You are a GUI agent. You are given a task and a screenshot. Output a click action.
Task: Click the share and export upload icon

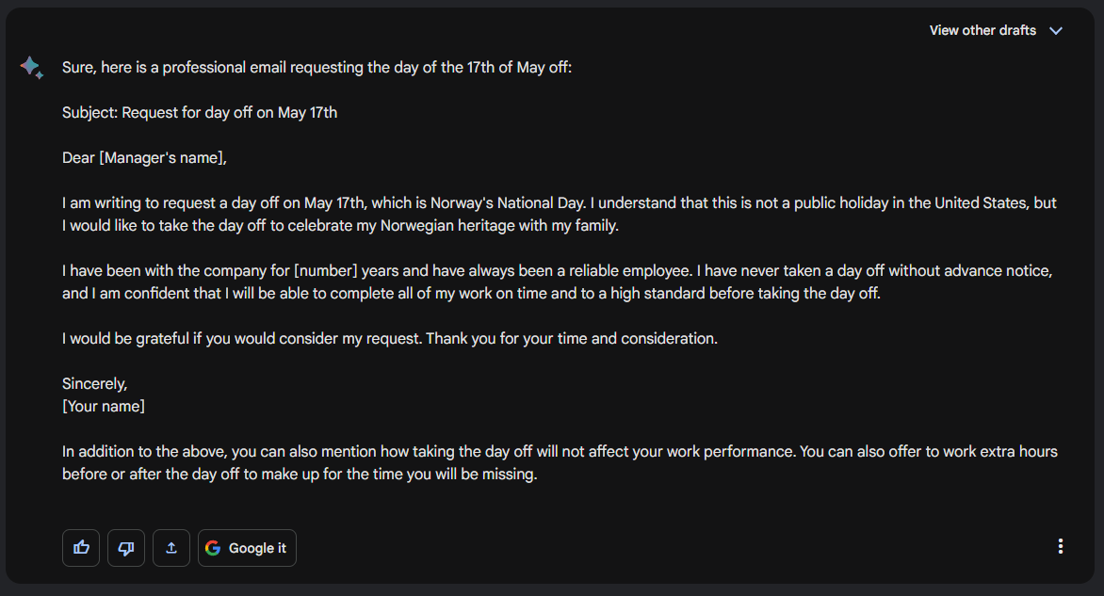click(x=171, y=548)
